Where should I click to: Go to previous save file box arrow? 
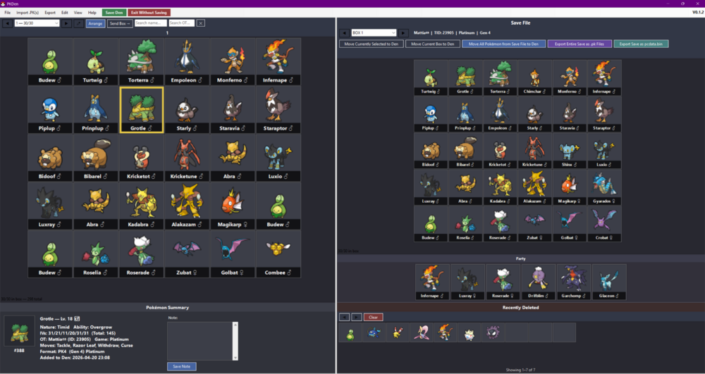click(344, 33)
